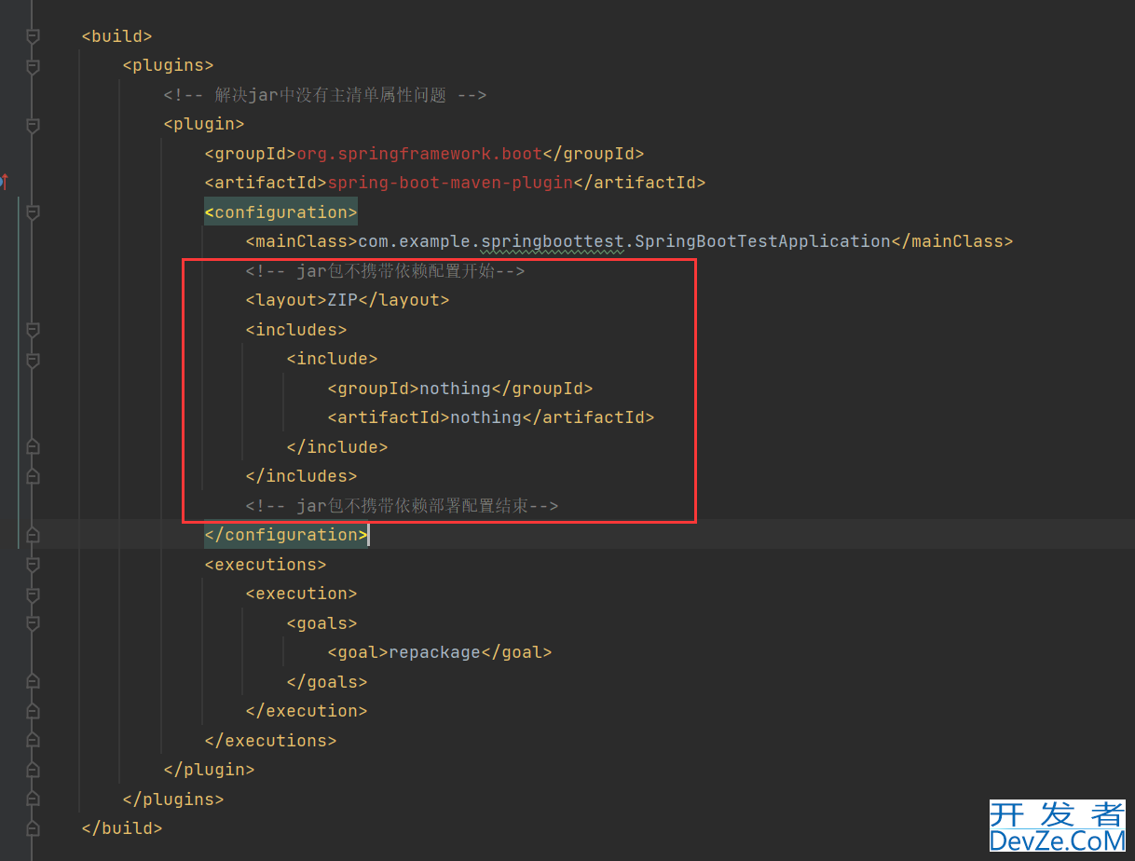
Task: Fold the <include> opening tag block
Action: [33, 359]
